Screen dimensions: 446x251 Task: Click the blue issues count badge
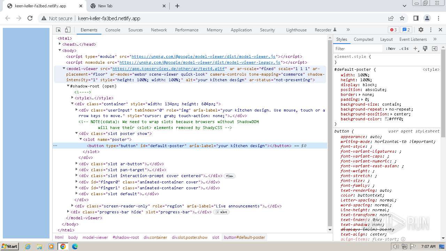406,30
